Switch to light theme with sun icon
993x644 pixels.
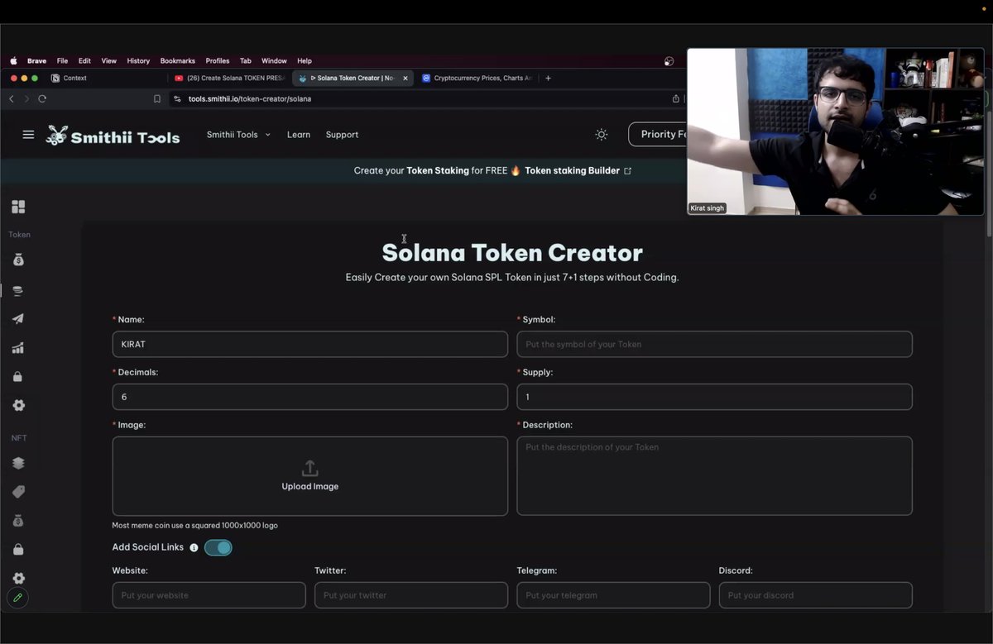click(x=602, y=135)
